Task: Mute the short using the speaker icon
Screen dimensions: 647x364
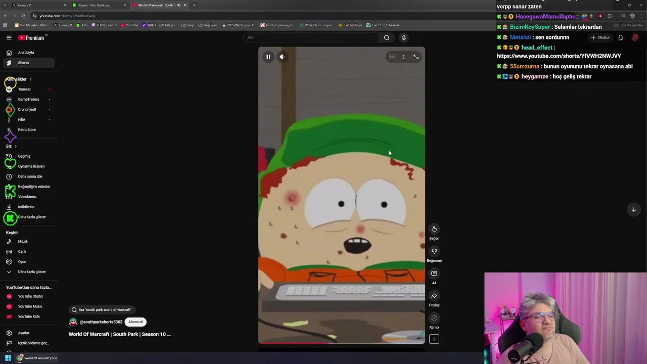Action: point(282,57)
